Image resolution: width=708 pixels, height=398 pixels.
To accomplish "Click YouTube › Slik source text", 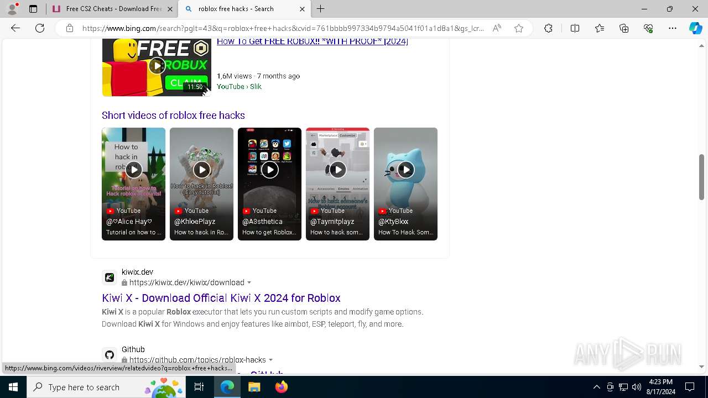I will [x=239, y=87].
